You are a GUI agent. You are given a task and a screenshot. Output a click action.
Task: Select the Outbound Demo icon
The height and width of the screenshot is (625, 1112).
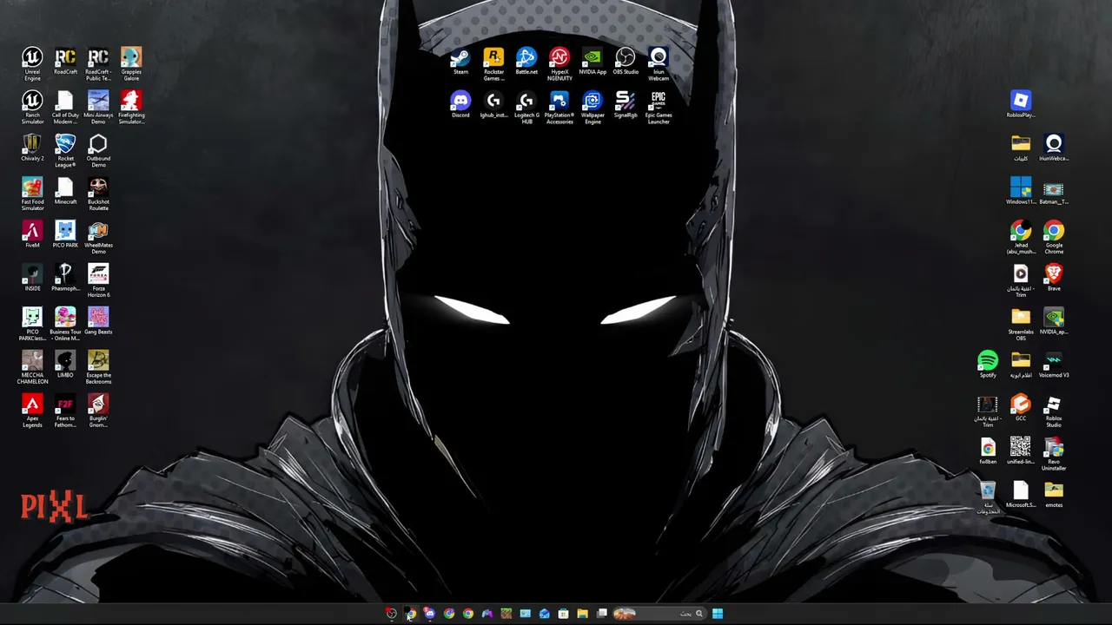coord(98,151)
